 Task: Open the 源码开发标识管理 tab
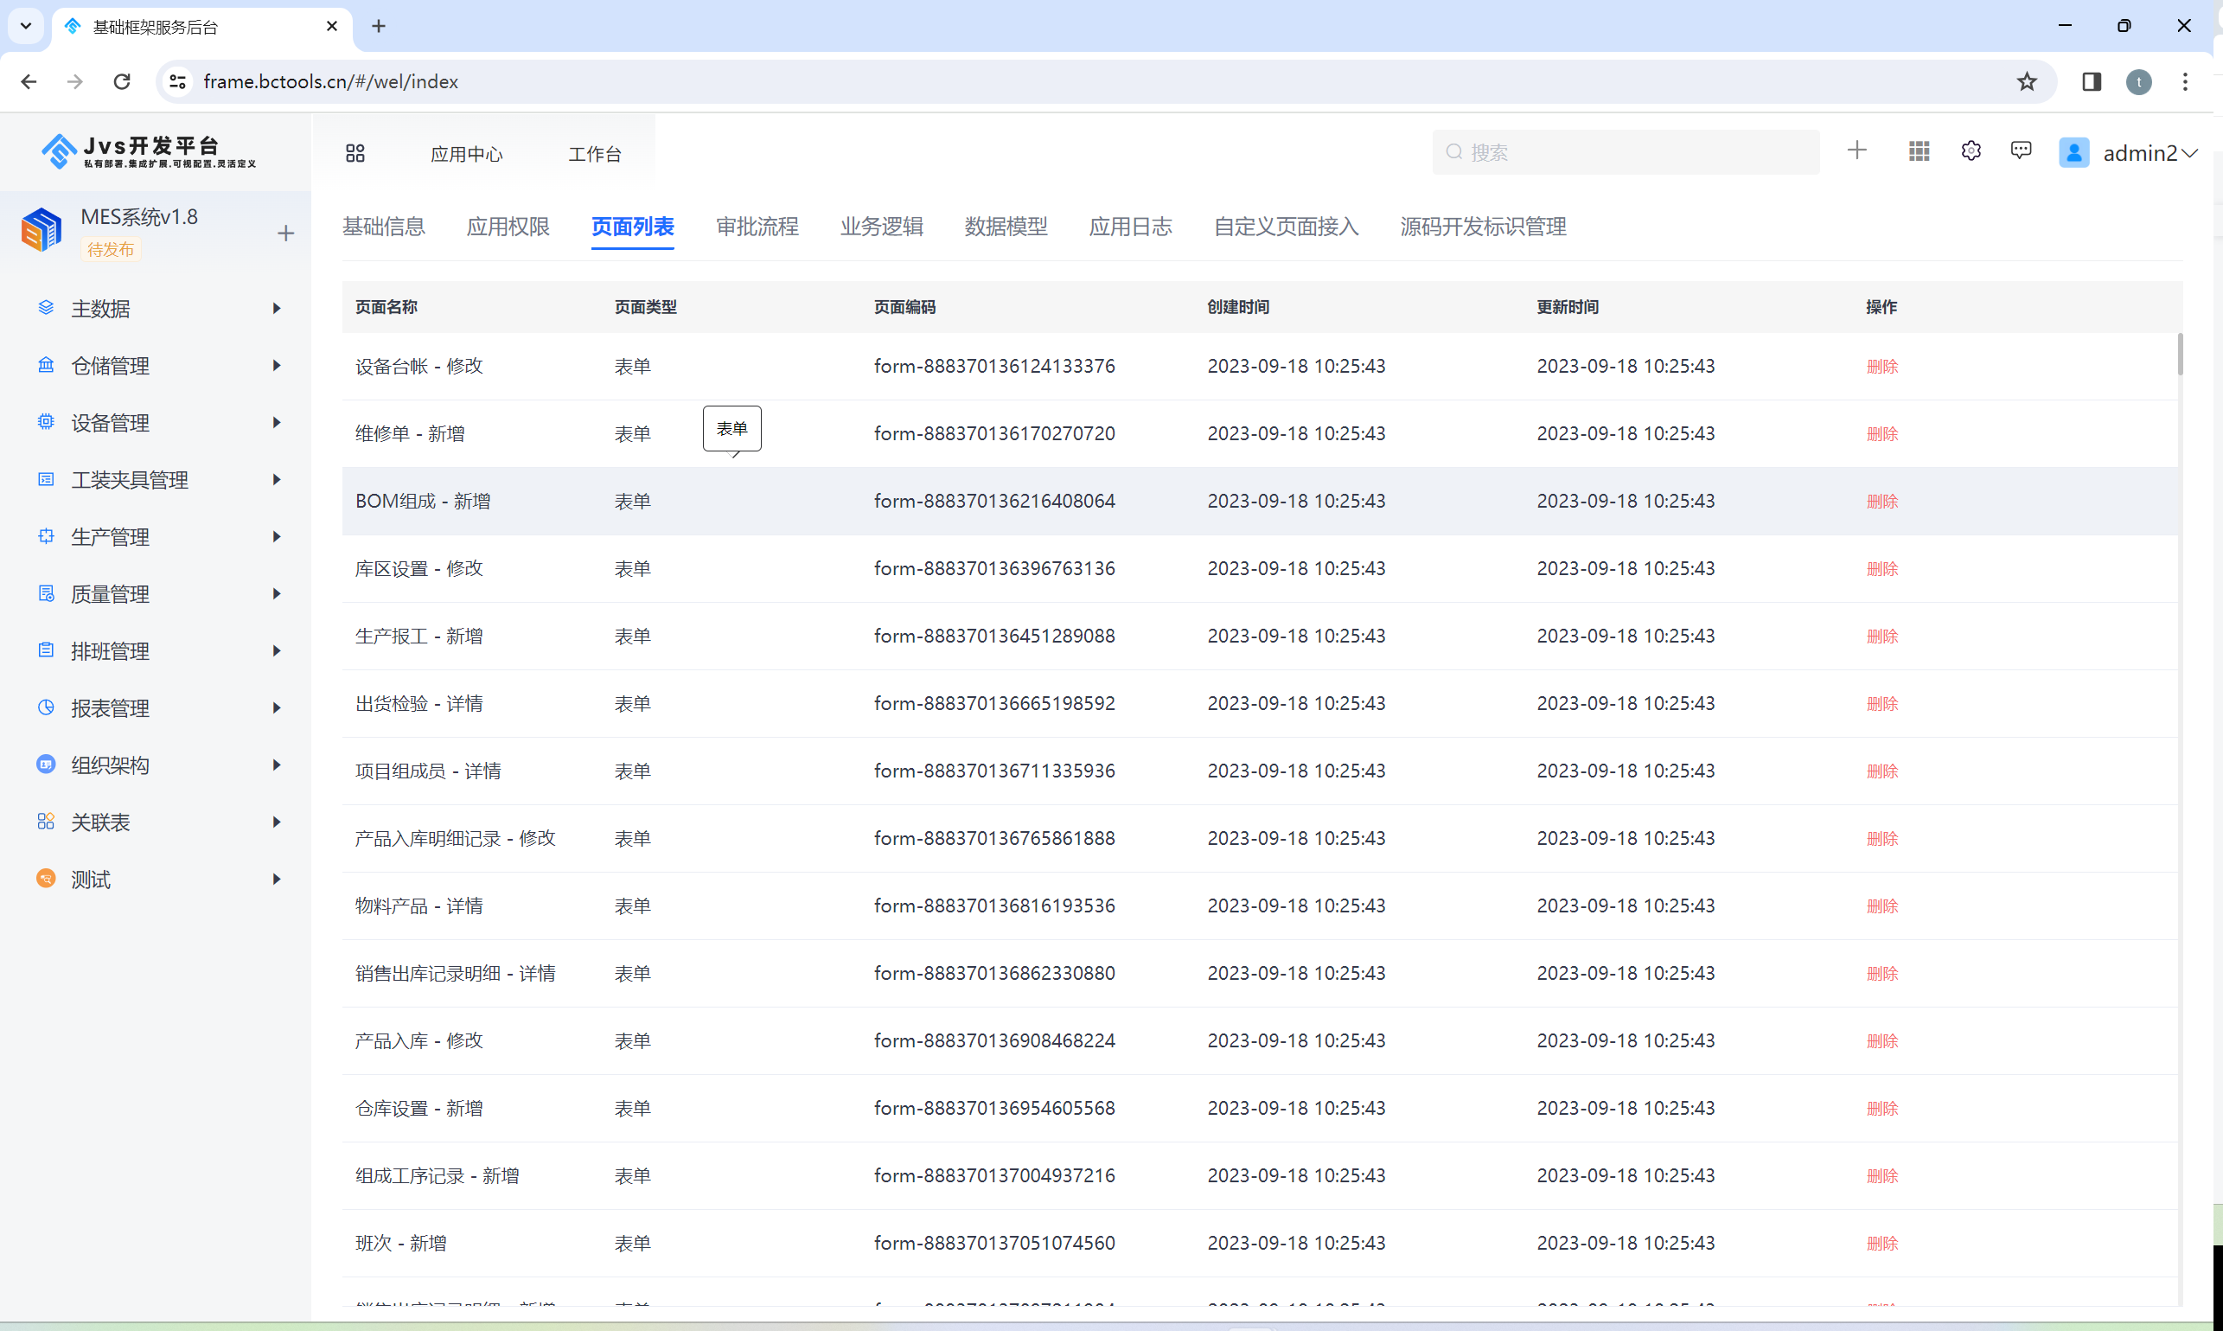tap(1483, 227)
